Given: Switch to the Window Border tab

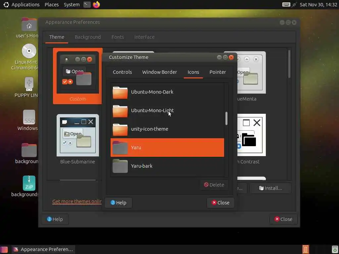Looking at the screenshot, I should [x=159, y=72].
